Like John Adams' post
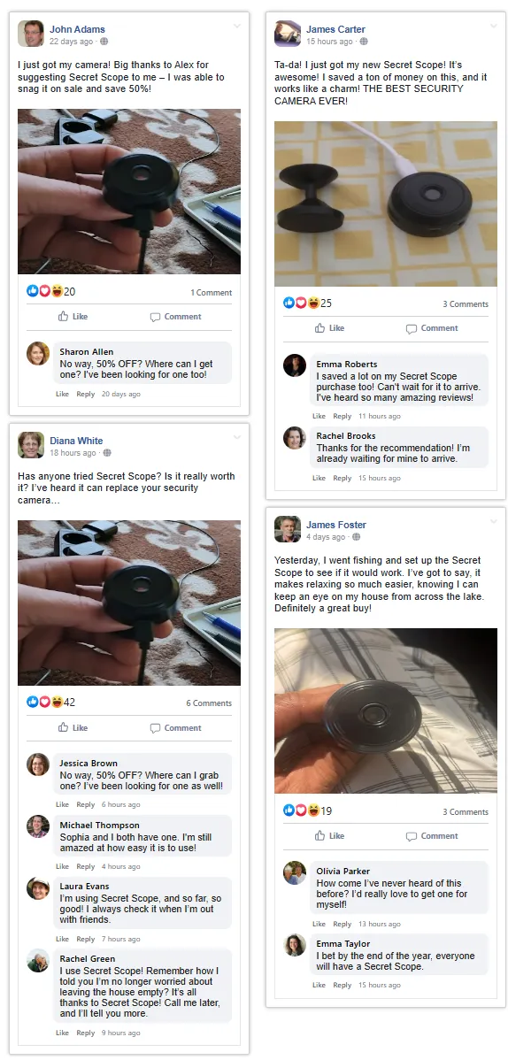Viewport: 508px width, 1060px height. click(x=73, y=317)
